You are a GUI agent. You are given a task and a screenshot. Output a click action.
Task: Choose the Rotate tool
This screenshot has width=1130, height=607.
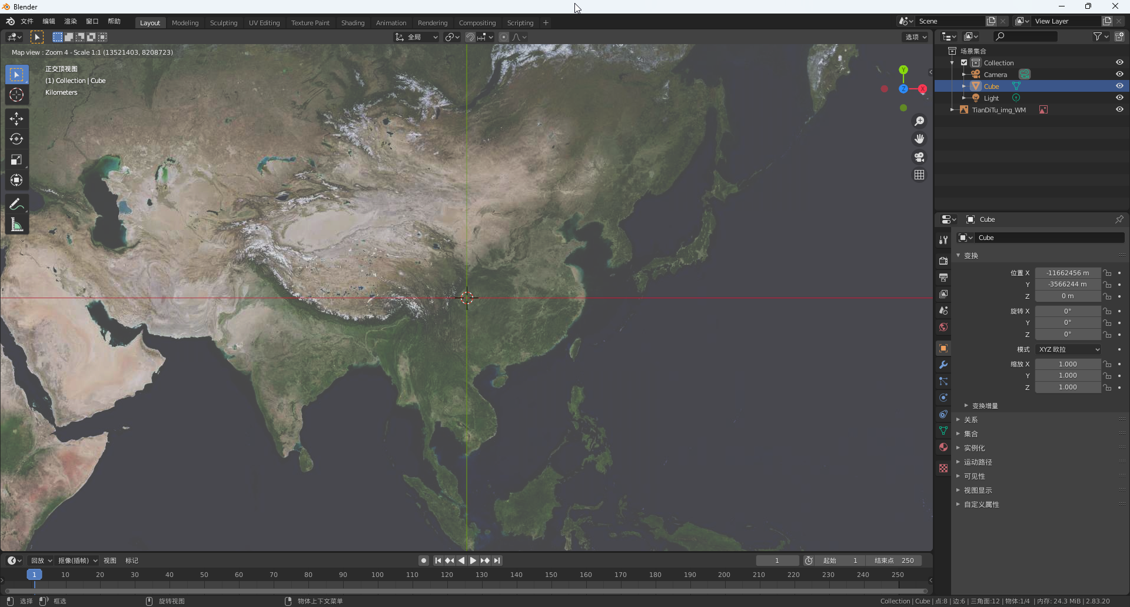16,139
